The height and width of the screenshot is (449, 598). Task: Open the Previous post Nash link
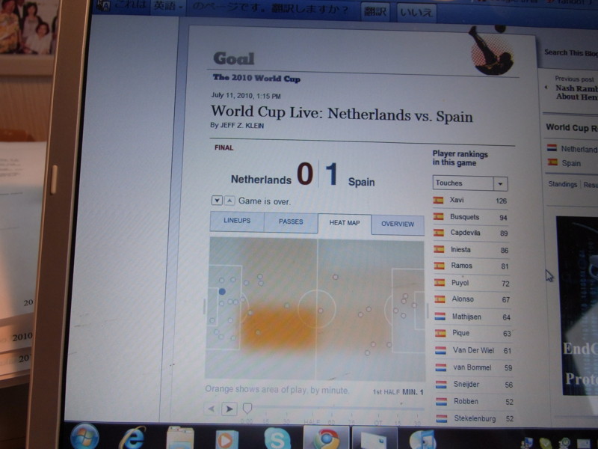(576, 92)
